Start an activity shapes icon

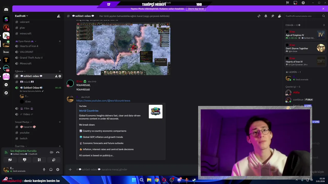pyautogui.click(x=39, y=160)
